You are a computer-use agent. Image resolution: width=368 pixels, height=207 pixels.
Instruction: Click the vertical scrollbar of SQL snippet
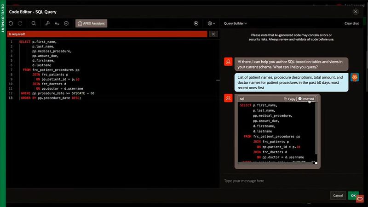coord(316,129)
